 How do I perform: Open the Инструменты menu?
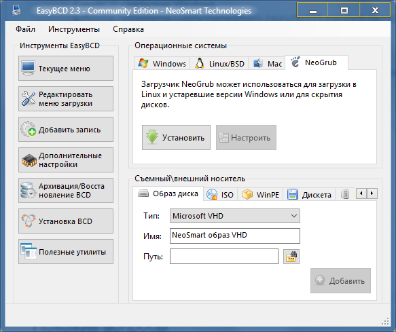click(74, 29)
